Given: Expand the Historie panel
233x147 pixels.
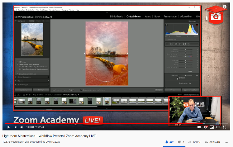Looking at the screenshot, I should point(16,81).
